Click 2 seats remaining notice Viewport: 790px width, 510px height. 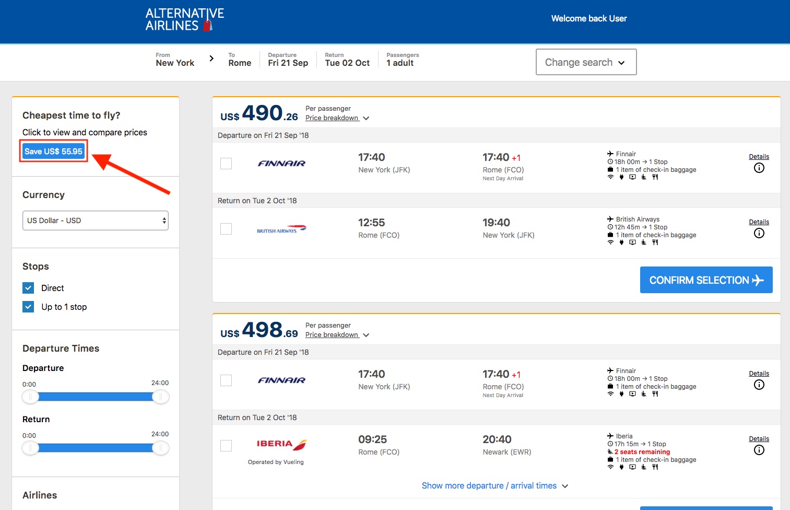coord(642,452)
